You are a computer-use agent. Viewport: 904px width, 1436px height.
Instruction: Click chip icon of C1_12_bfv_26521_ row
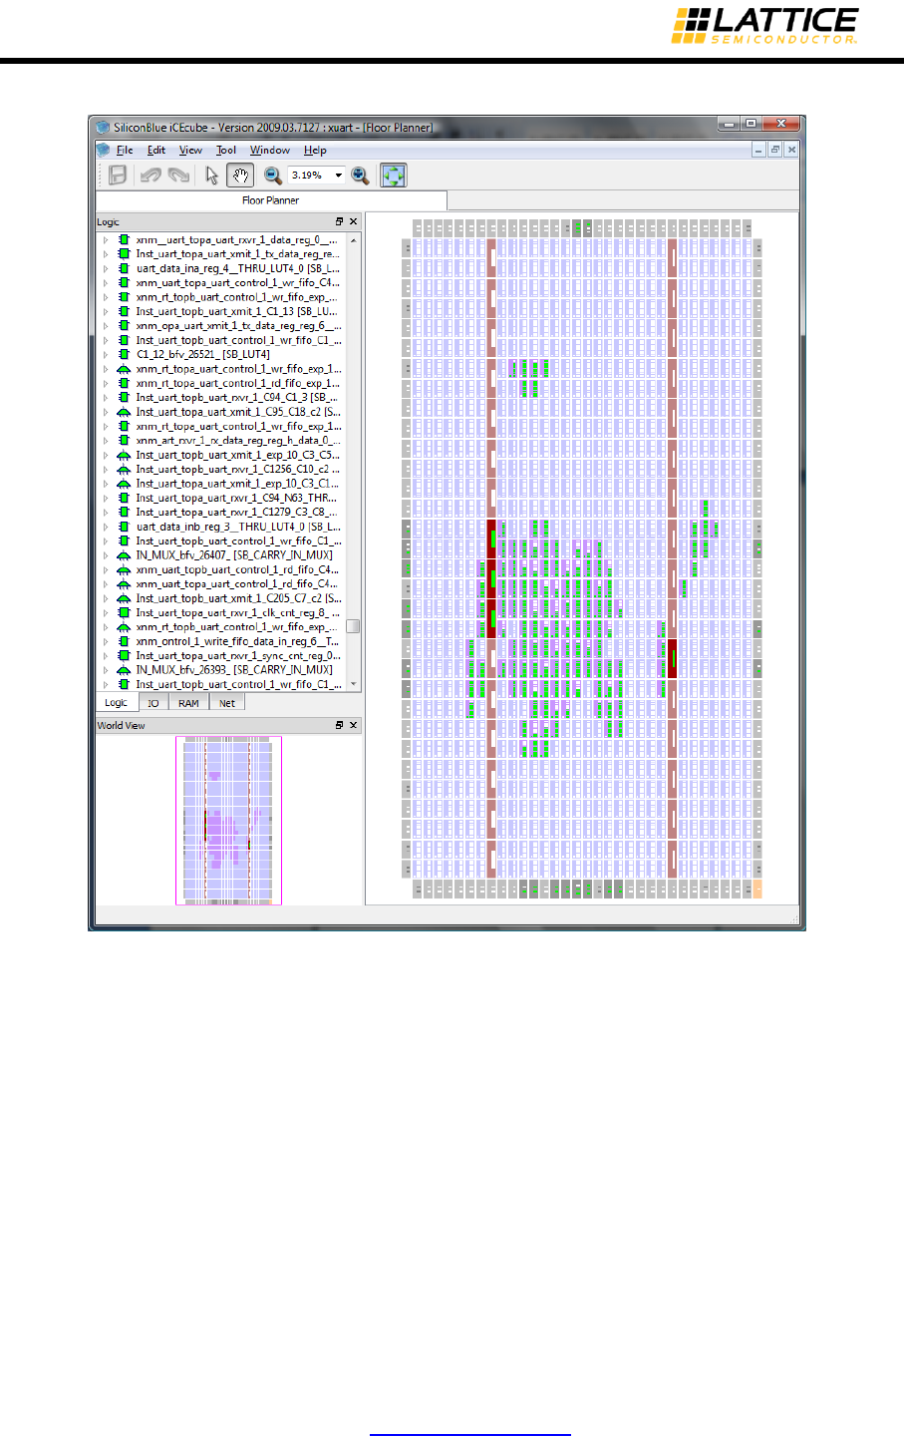click(124, 354)
